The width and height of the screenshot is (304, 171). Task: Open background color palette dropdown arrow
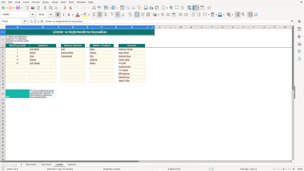[x=89, y=15]
